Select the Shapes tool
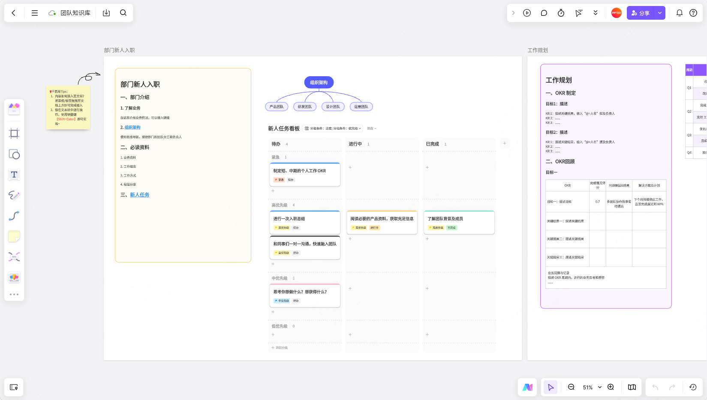Screen dimensions: 707x400 [x=14, y=154]
